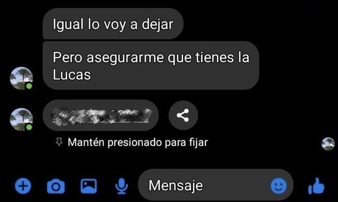
Task: Send a thumbs-up like
Action: (316, 186)
